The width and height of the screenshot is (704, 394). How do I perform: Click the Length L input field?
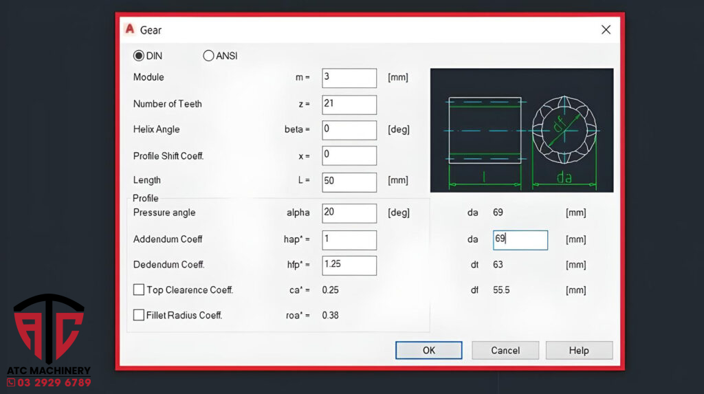point(349,182)
